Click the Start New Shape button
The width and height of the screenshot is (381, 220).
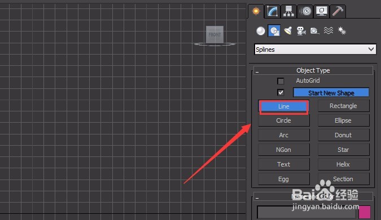pyautogui.click(x=331, y=93)
